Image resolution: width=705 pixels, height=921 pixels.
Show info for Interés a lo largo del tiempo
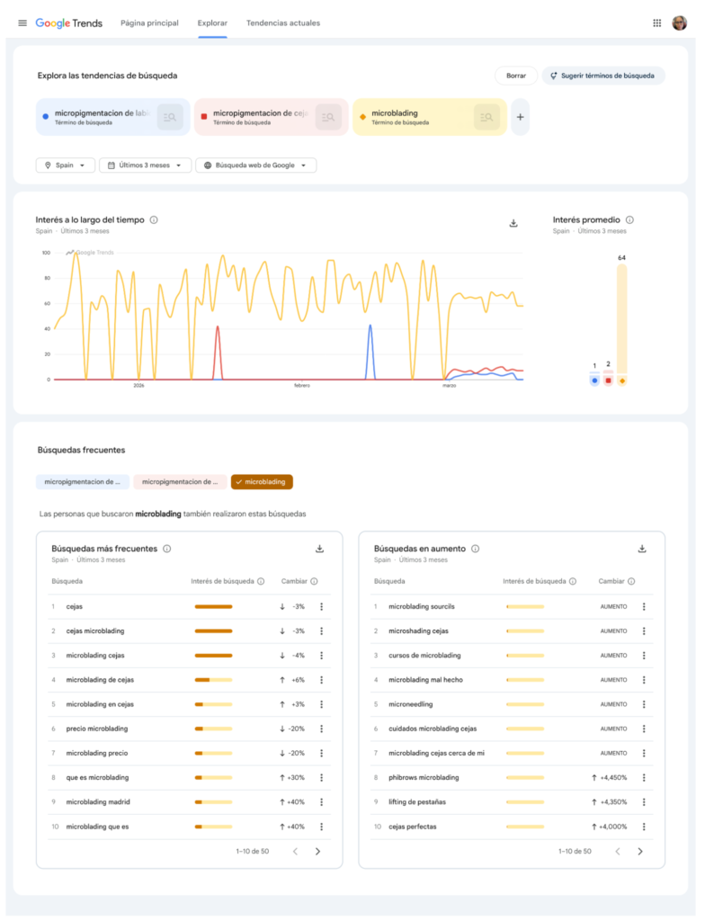pos(154,219)
